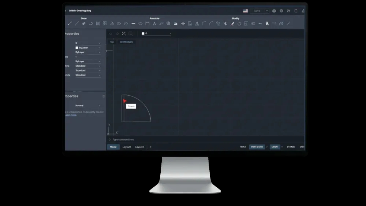Image resolution: width=366 pixels, height=206 pixels.
Task: Toggle PAPER space mode
Action: coord(243,147)
